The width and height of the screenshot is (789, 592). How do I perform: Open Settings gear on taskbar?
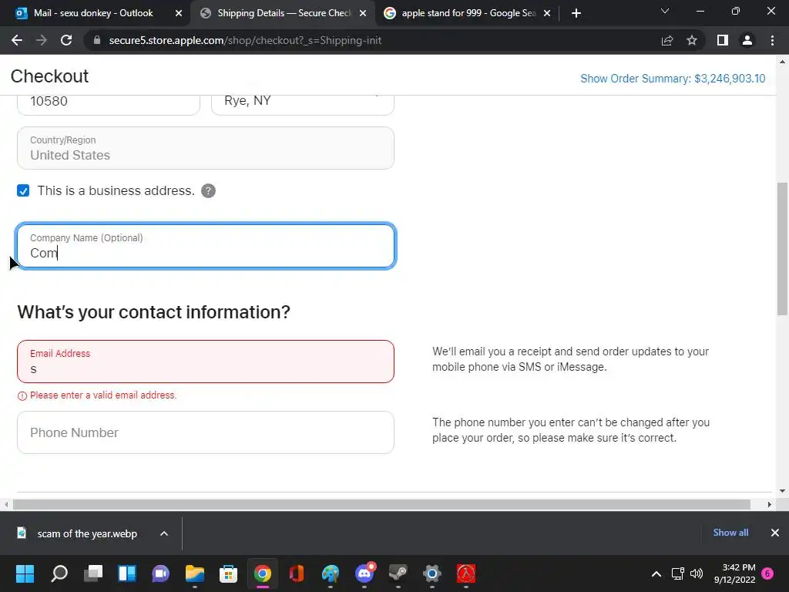432,573
